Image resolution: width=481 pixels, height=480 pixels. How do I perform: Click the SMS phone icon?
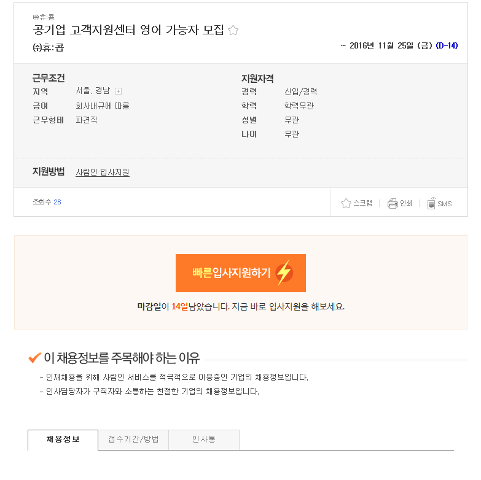click(x=431, y=203)
